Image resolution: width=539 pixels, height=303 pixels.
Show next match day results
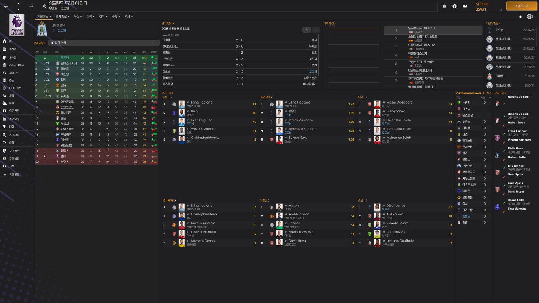pyautogui.click(x=316, y=30)
